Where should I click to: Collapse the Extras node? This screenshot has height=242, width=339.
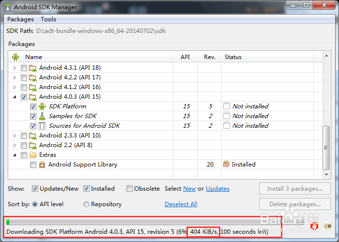[15, 155]
